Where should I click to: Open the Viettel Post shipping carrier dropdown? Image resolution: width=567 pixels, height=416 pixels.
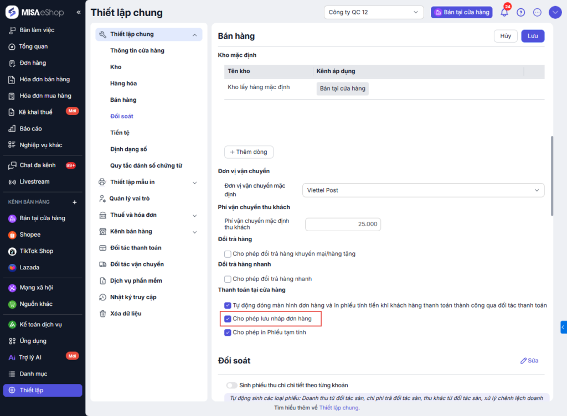423,190
